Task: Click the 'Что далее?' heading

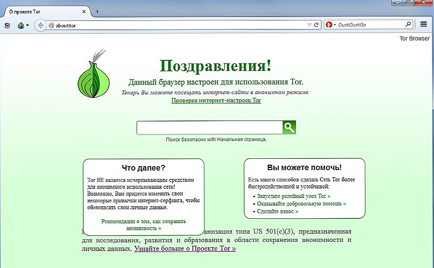Action: pyautogui.click(x=144, y=167)
